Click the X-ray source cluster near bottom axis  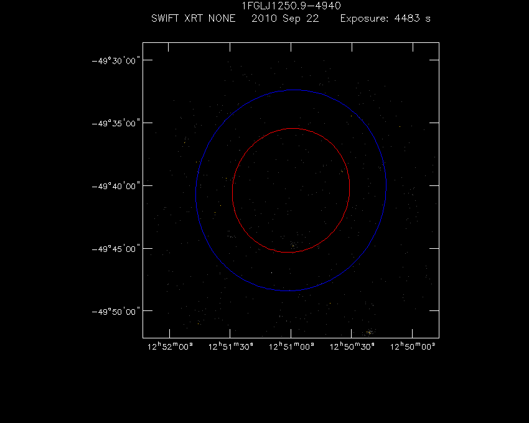(x=370, y=332)
